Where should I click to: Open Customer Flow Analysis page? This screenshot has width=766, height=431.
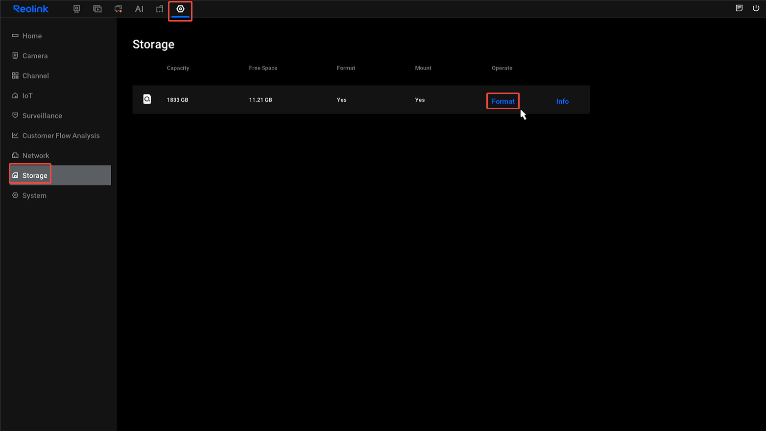point(61,136)
